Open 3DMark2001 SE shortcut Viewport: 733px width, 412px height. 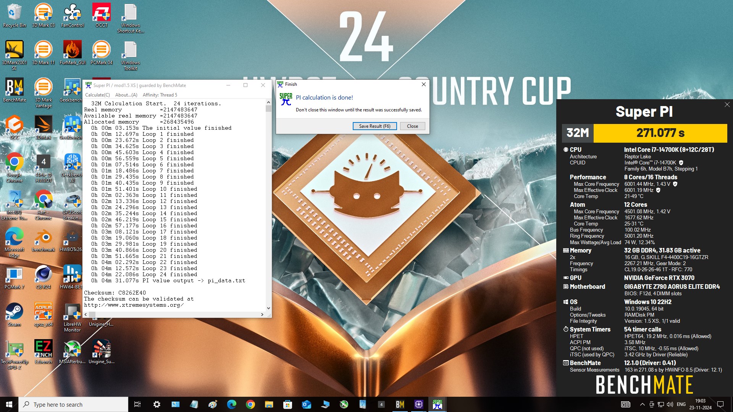tap(14, 56)
